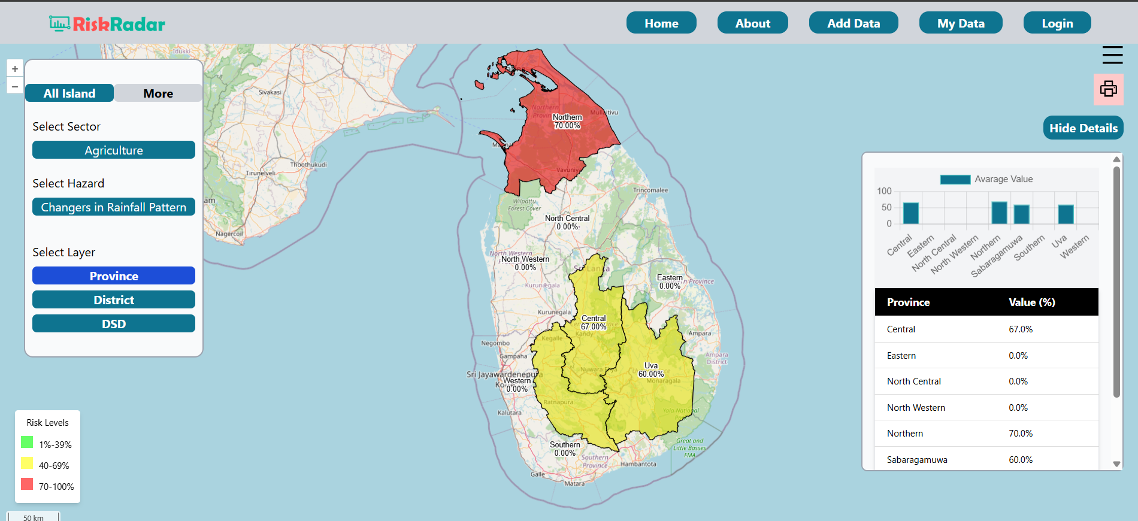The image size is (1138, 521).
Task: Click the red 70-100% risk swatch
Action: [x=27, y=484]
